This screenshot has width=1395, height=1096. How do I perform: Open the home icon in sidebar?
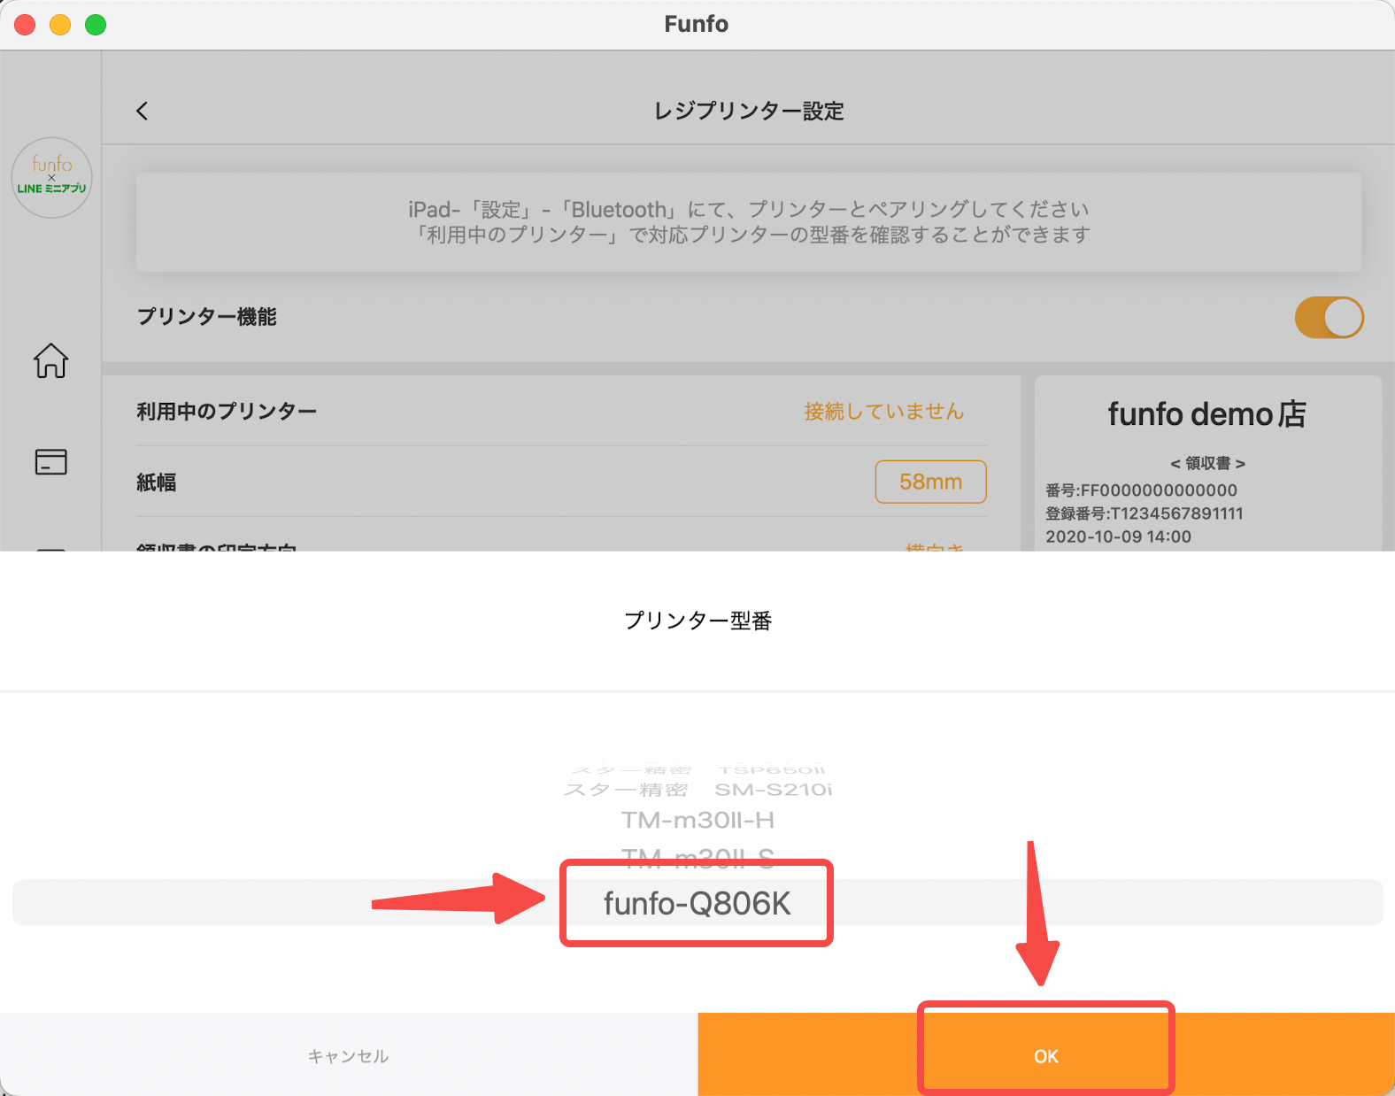click(50, 360)
